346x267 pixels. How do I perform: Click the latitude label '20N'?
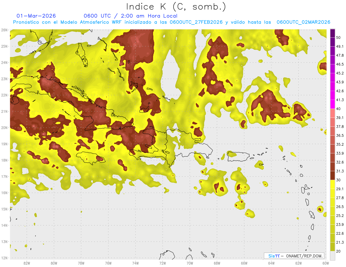(4, 128)
